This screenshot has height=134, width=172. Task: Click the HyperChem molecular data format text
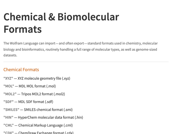point(50,117)
